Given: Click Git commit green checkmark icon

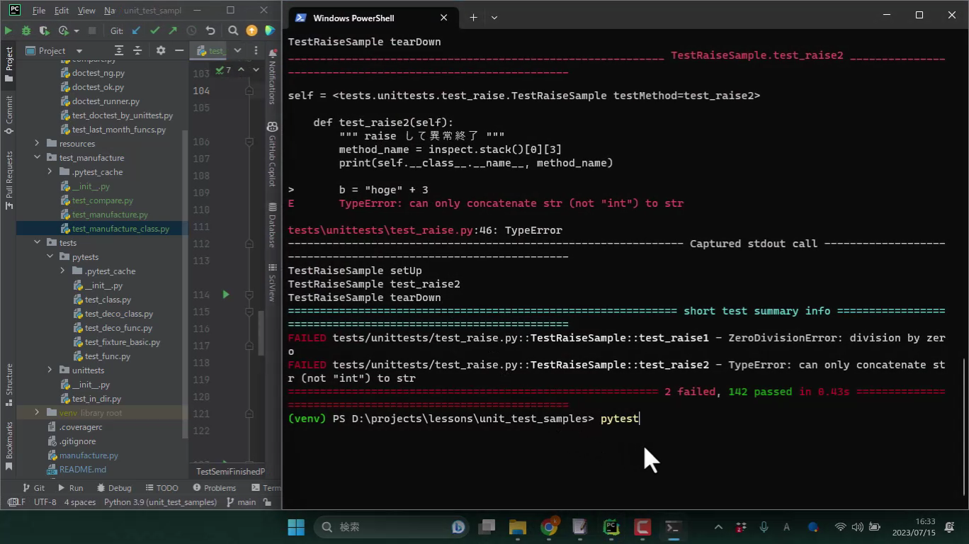Looking at the screenshot, I should 154,30.
